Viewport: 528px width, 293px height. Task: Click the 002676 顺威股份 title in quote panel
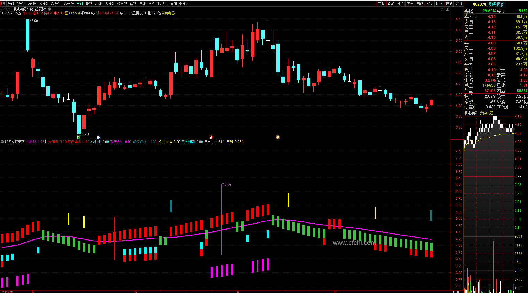point(489,4)
